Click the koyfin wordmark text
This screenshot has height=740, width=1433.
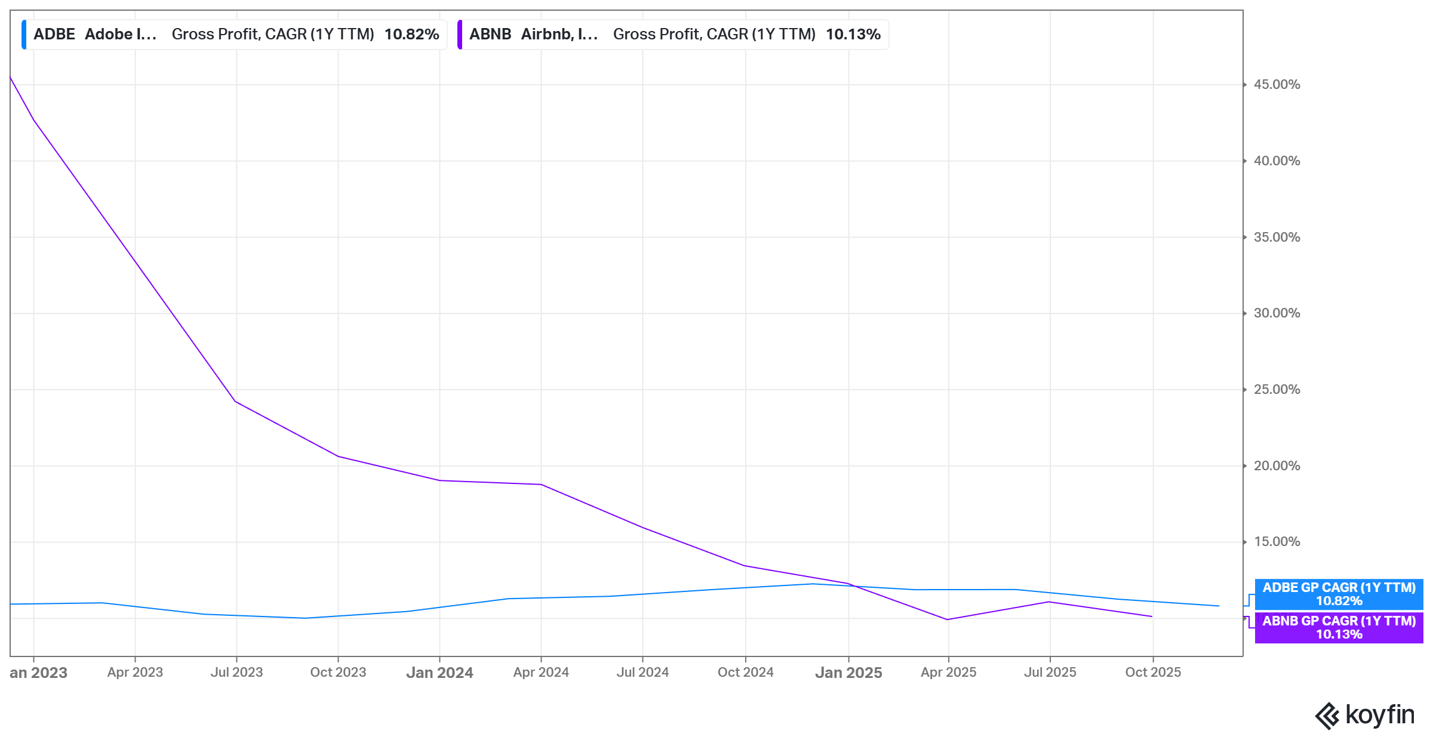point(1380,715)
